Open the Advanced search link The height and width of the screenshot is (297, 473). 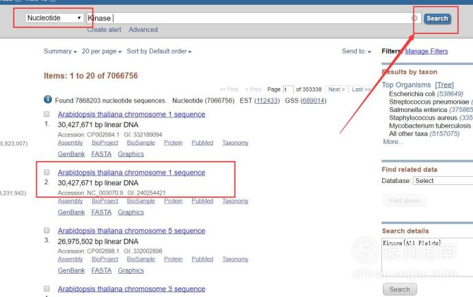pyautogui.click(x=144, y=30)
